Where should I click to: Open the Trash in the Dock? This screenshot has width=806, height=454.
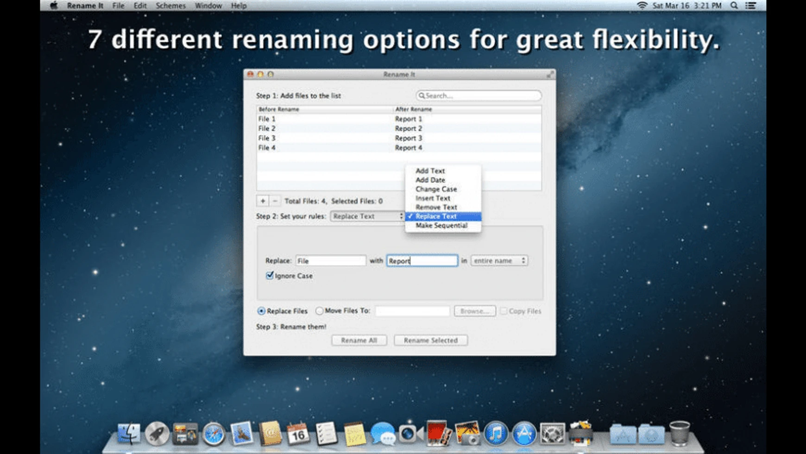pyautogui.click(x=679, y=435)
